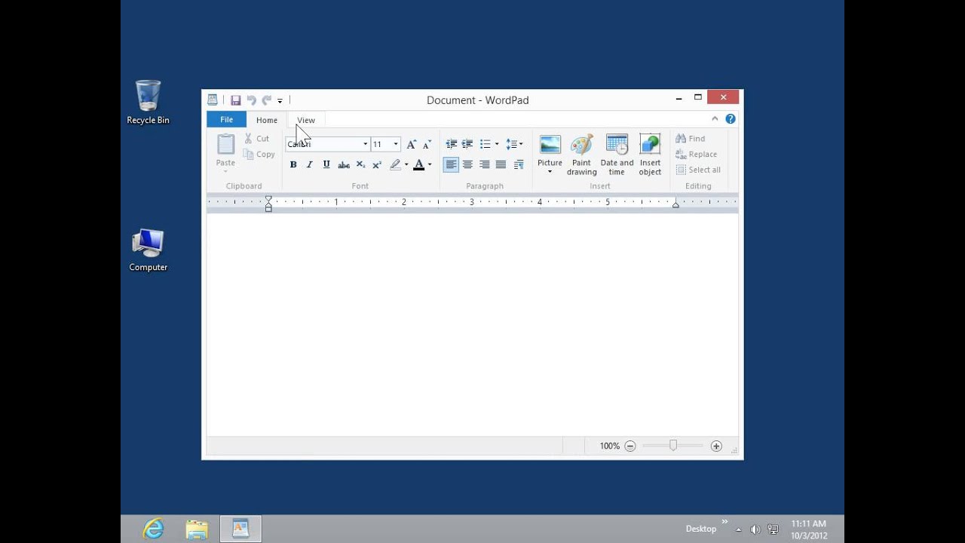Open the font size dropdown arrow
This screenshot has height=543, width=965.
[396, 144]
